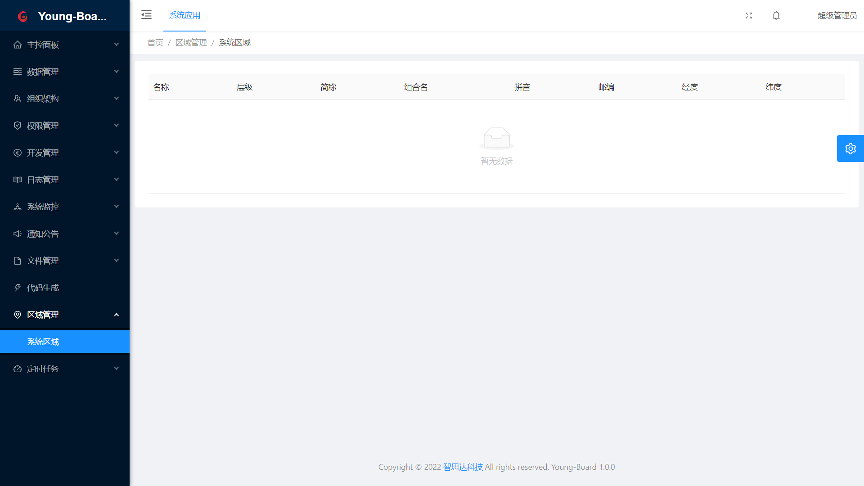
Task: Click the Young-Board logo icon
Action: coord(22,17)
